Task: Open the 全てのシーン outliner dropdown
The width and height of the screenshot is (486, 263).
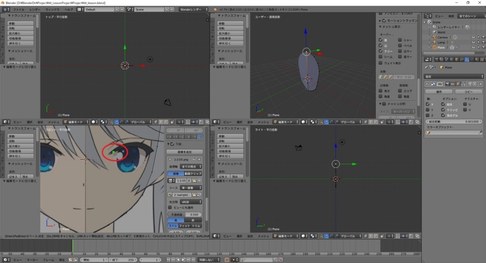Action: coord(472,16)
